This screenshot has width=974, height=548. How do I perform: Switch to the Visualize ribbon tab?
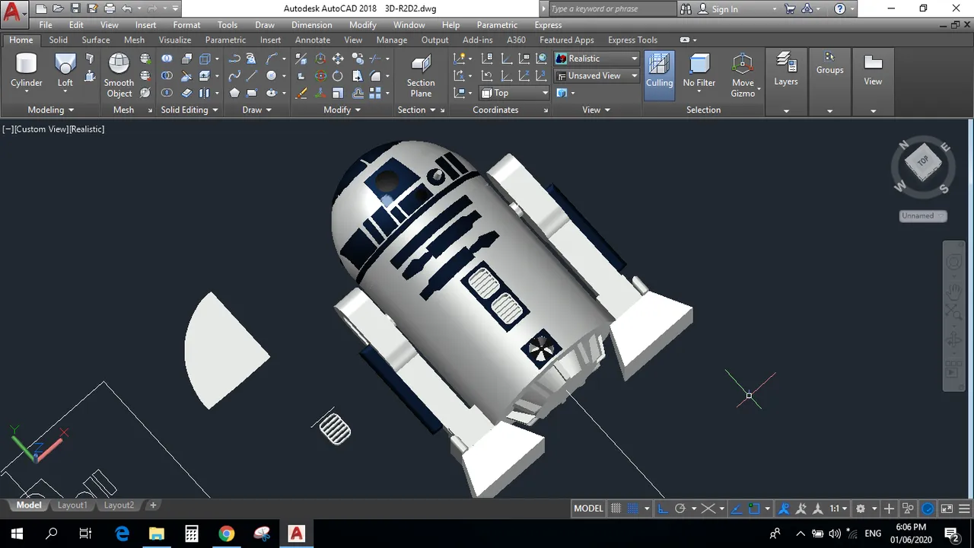(x=175, y=40)
